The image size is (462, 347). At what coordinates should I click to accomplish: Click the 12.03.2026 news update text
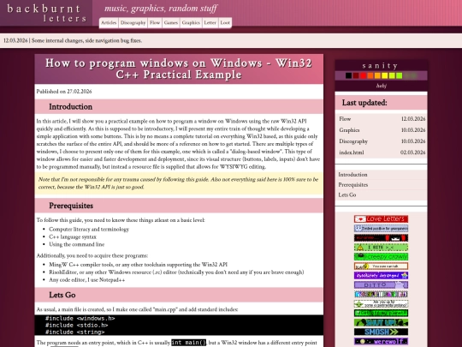click(x=73, y=40)
